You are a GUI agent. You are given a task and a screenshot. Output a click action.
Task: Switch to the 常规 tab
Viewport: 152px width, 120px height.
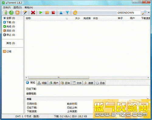[x=31, y=83]
